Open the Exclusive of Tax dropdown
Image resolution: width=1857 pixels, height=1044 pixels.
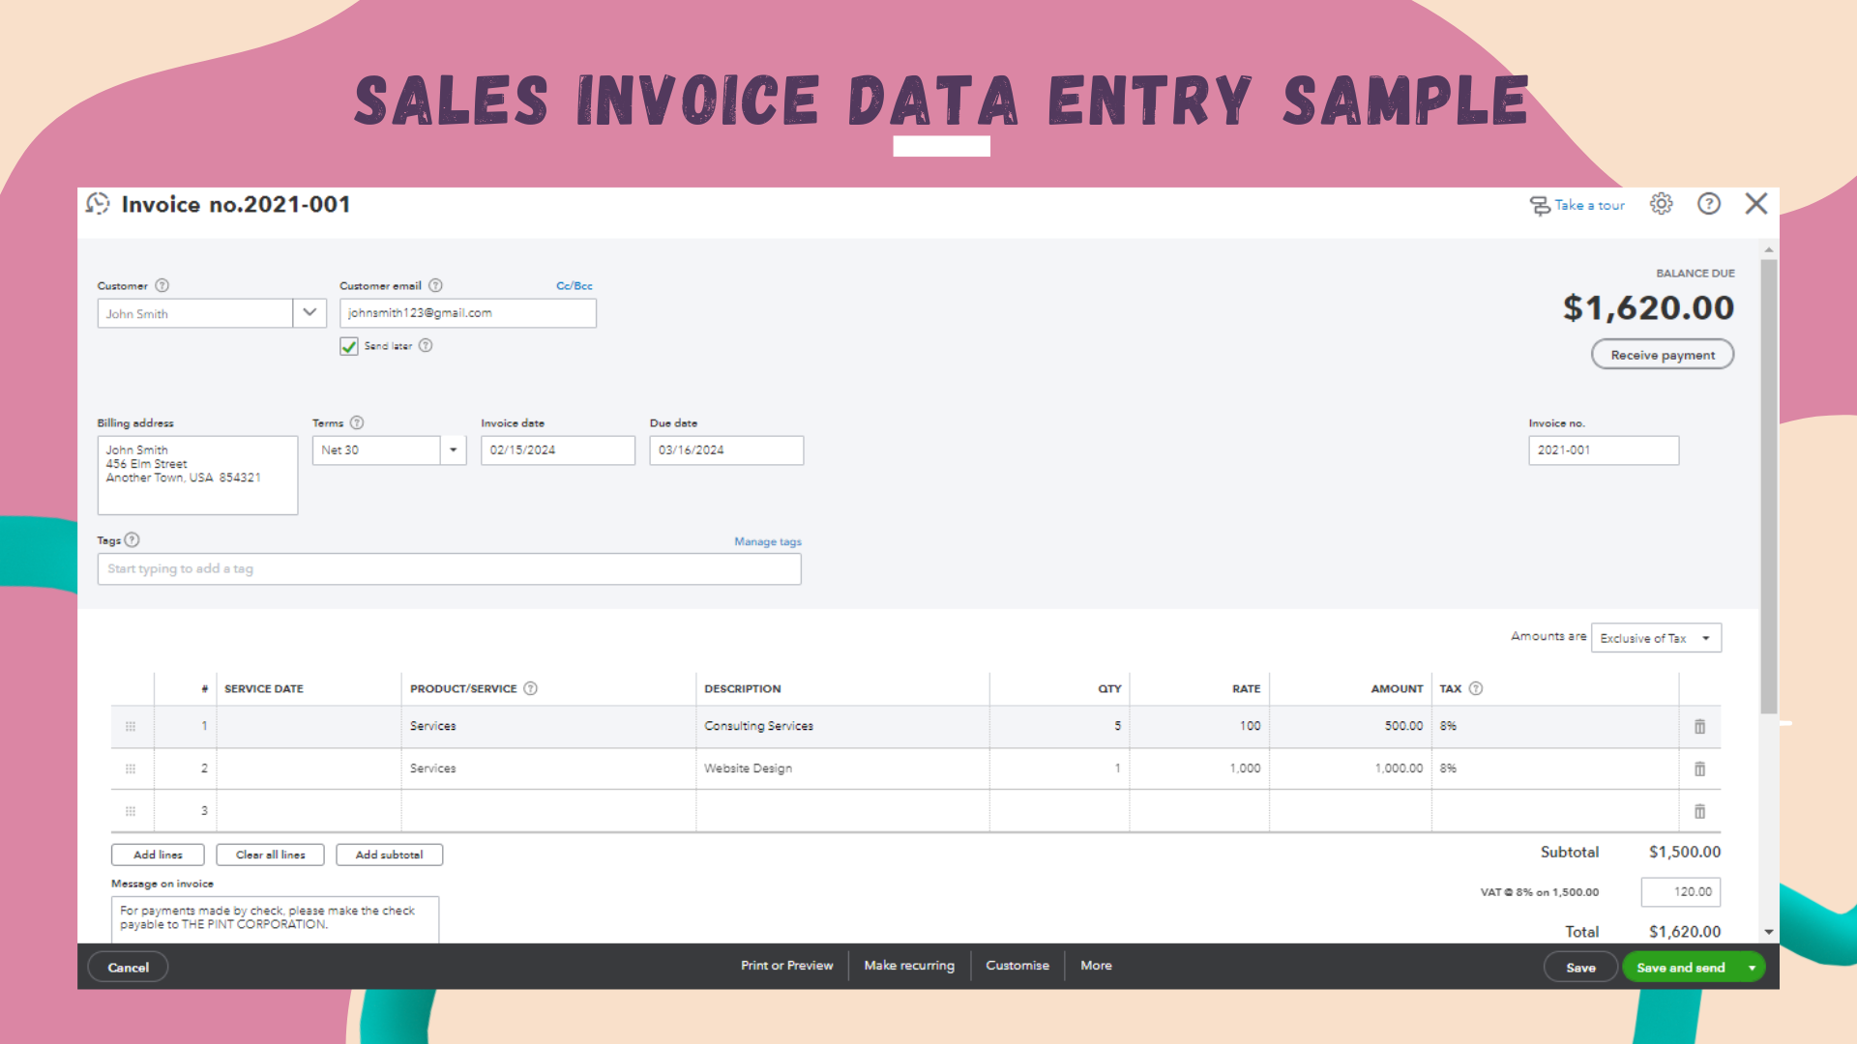click(1656, 638)
